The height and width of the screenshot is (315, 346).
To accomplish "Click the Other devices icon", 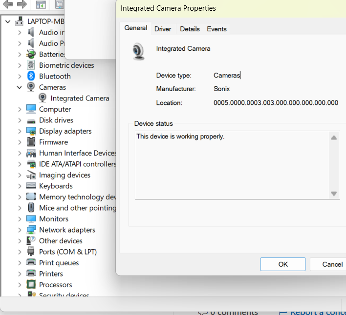I will pyautogui.click(x=30, y=240).
